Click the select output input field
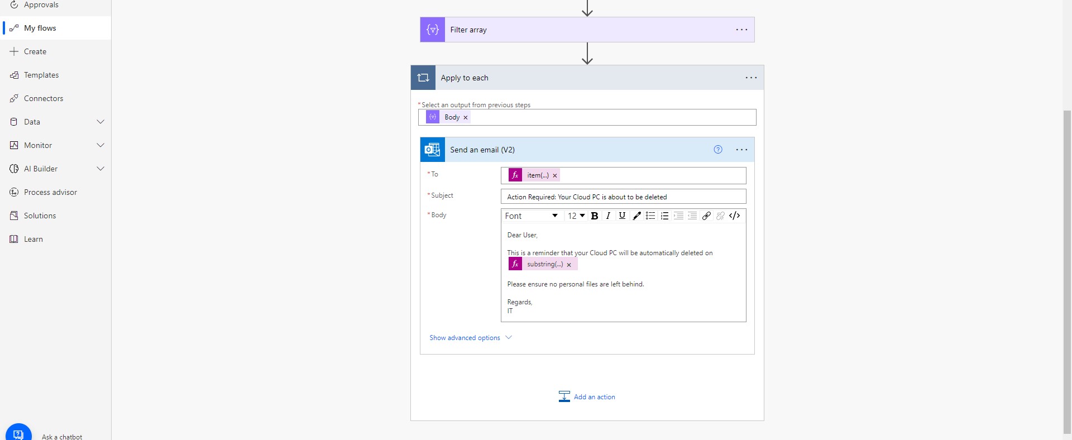 point(587,117)
